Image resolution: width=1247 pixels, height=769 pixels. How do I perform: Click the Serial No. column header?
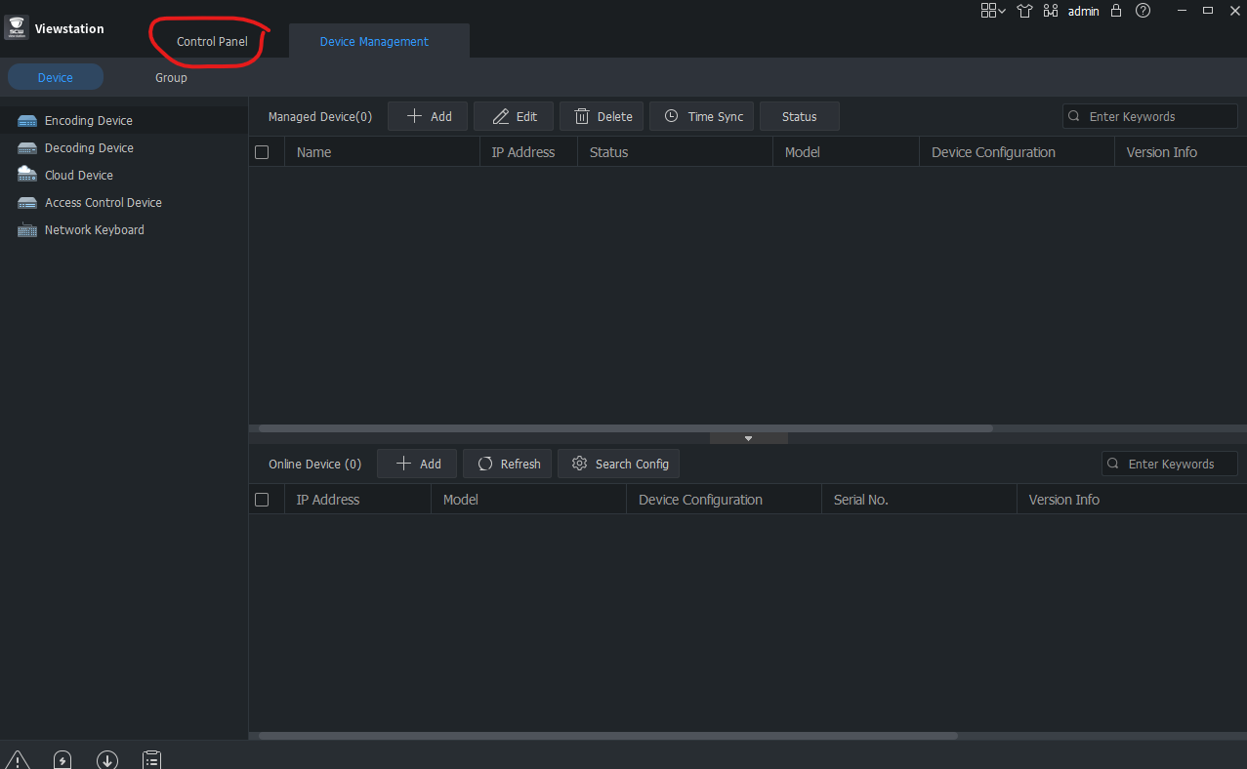click(919, 500)
